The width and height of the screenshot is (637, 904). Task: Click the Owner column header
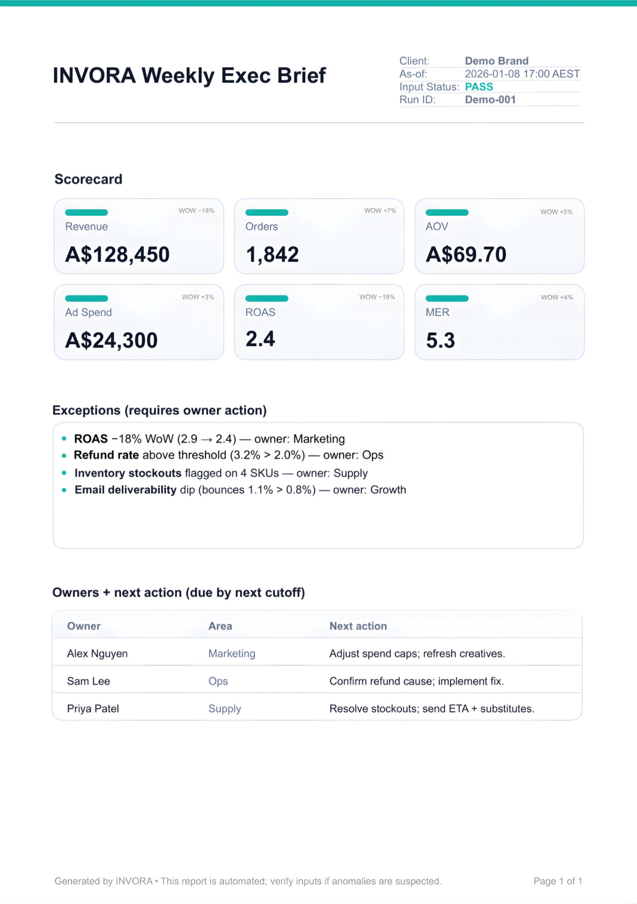84,626
